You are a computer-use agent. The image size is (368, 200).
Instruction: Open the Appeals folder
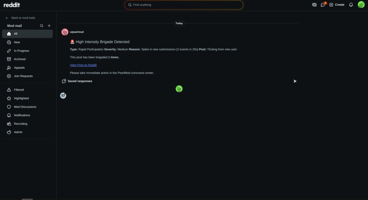[x=27, y=68]
